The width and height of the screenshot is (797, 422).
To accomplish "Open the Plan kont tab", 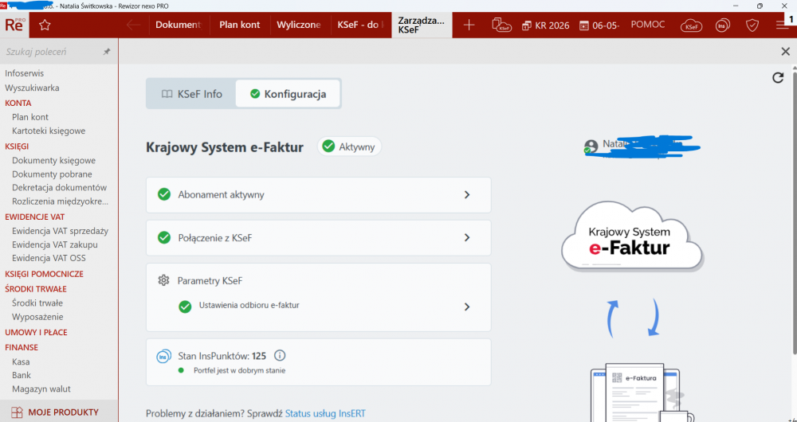I will pyautogui.click(x=239, y=25).
